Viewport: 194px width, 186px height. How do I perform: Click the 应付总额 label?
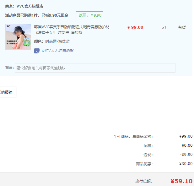(144, 181)
